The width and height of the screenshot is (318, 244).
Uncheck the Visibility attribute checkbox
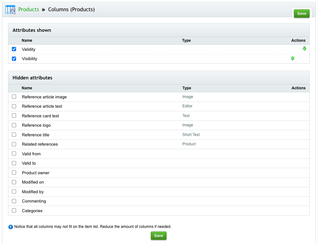pos(14,59)
